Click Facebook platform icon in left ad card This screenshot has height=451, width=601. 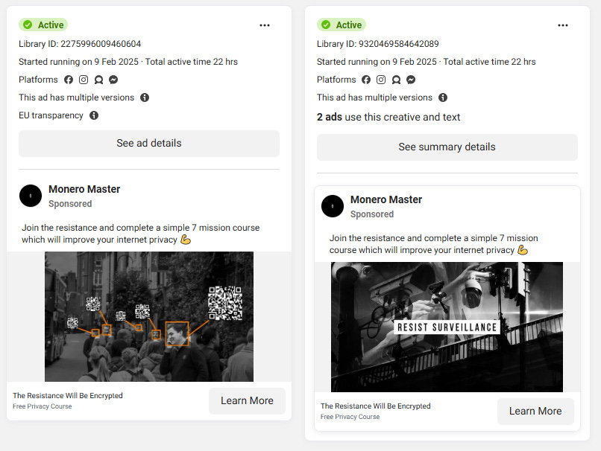point(69,80)
